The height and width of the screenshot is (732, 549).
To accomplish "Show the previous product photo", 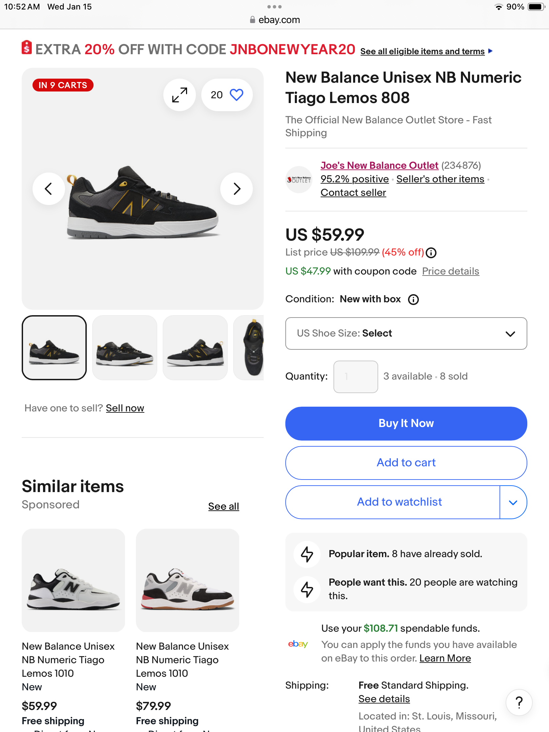I will 49,189.
